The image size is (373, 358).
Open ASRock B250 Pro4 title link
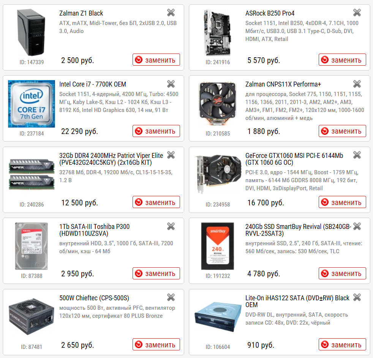click(x=270, y=13)
